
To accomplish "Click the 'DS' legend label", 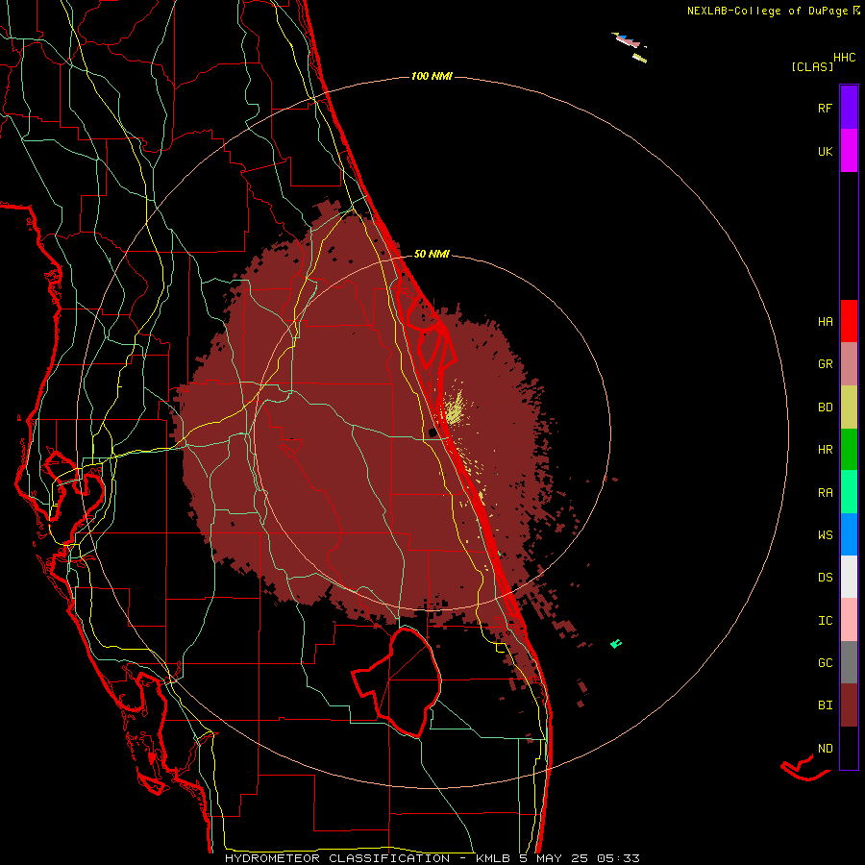I will point(825,578).
